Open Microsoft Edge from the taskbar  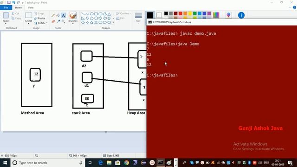[x=100, y=163]
